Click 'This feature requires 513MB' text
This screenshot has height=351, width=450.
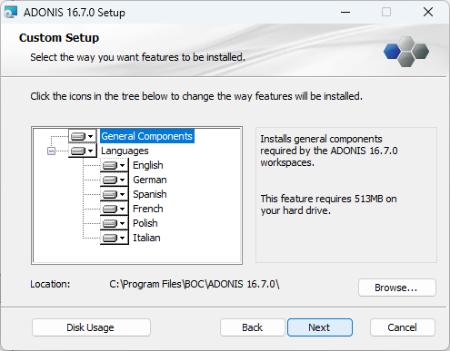[x=329, y=205]
